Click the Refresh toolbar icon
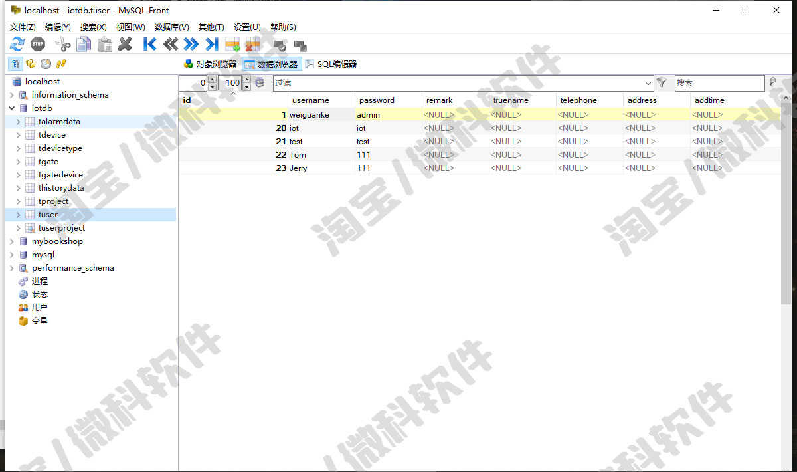The height and width of the screenshot is (472, 797). pyautogui.click(x=17, y=45)
